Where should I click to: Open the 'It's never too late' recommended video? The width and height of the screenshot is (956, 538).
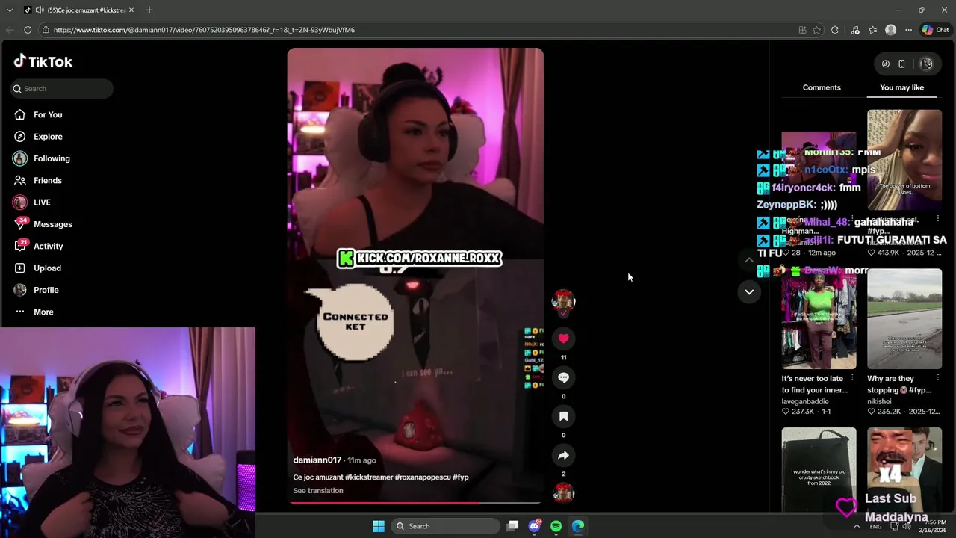[x=819, y=319]
